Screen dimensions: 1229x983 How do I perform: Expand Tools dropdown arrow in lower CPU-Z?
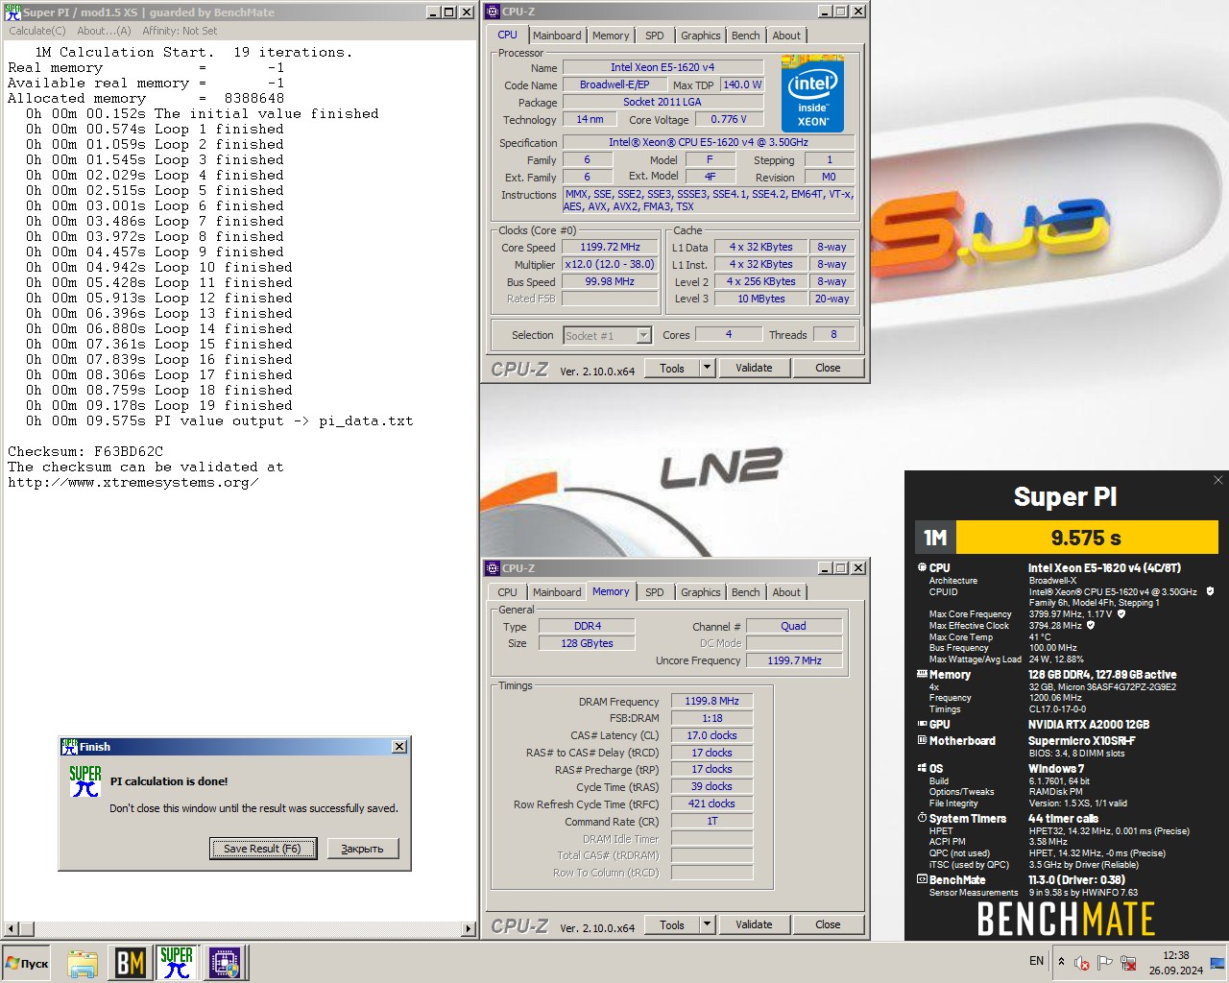[707, 924]
